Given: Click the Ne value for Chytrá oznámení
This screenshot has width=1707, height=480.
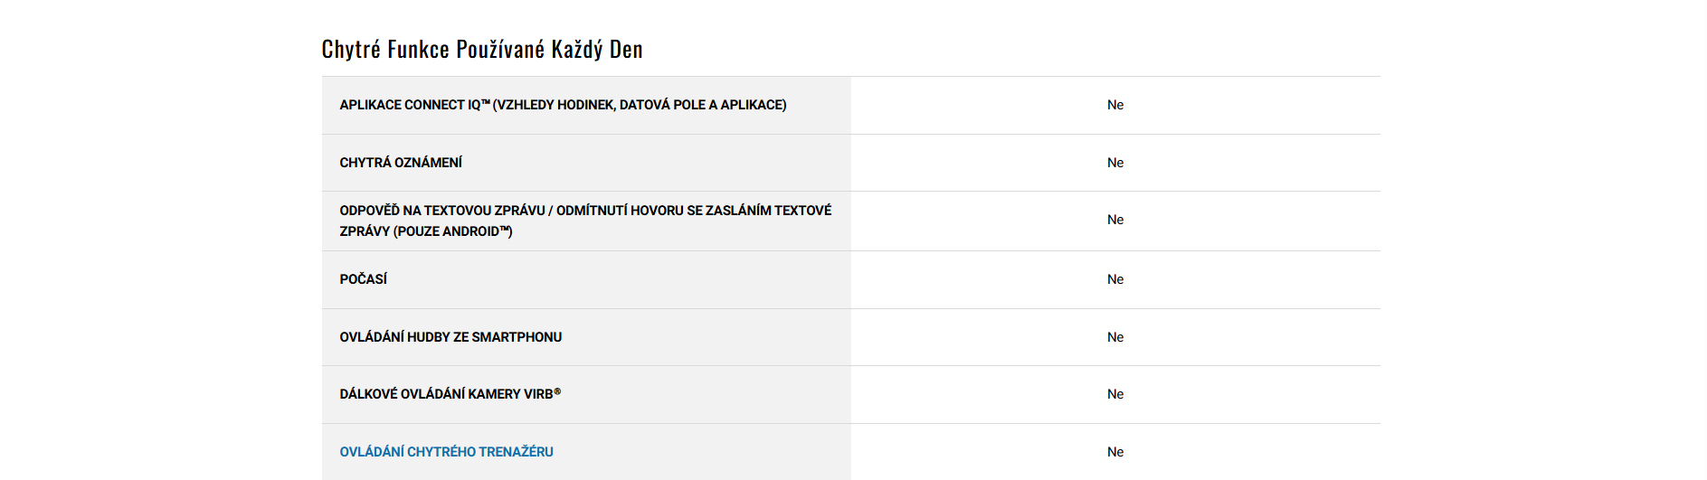Looking at the screenshot, I should pos(1115,163).
